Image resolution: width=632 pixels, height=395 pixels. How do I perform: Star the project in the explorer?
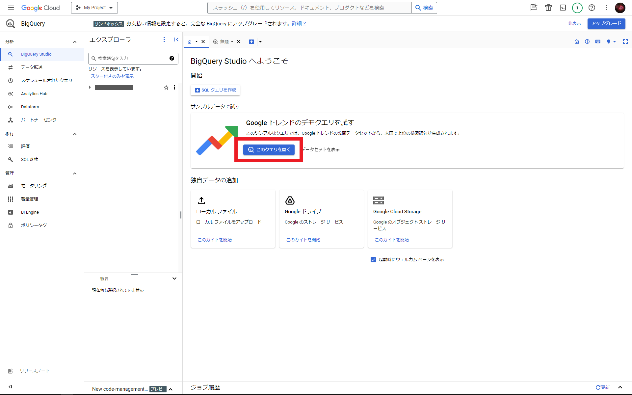(166, 87)
